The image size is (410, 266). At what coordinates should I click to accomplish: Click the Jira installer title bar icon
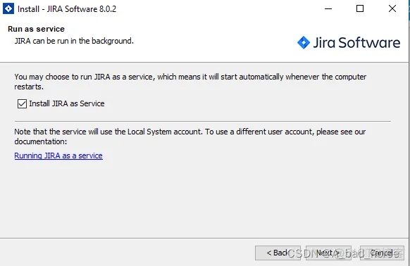[x=8, y=8]
